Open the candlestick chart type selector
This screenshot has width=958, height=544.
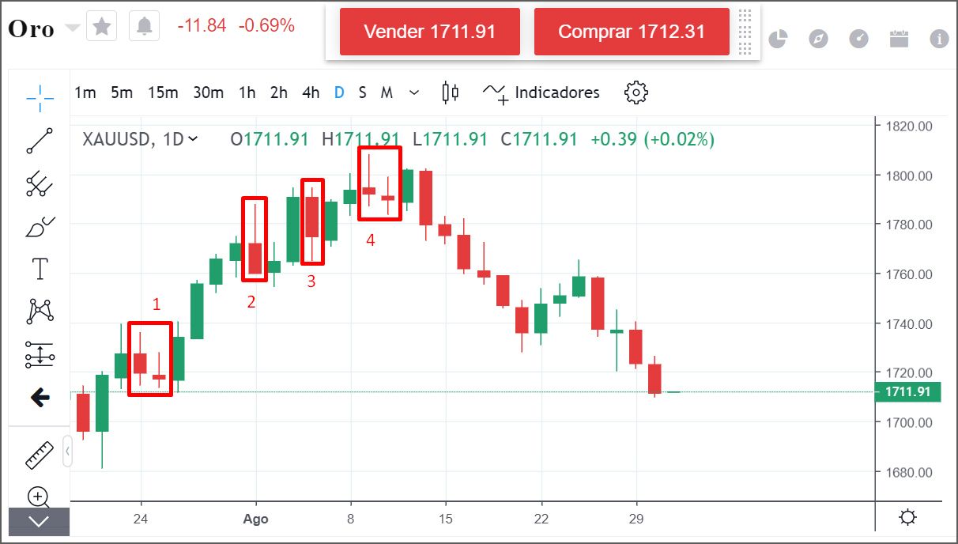[x=450, y=93]
